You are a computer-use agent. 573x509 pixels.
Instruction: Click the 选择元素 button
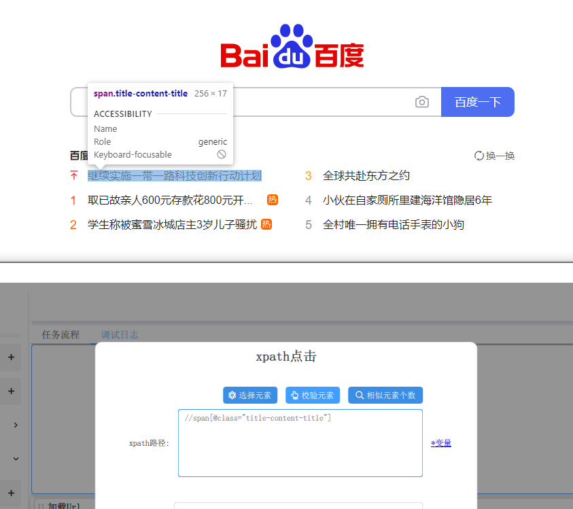point(250,396)
